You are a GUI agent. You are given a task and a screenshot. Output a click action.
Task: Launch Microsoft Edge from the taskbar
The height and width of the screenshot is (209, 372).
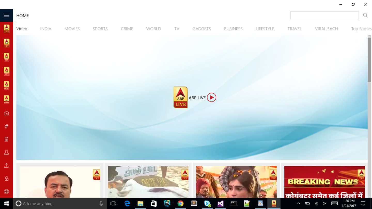tap(127, 204)
